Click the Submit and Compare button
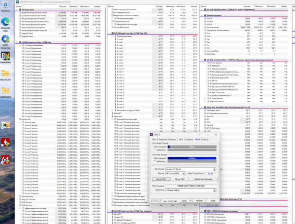 [x=203, y=179]
